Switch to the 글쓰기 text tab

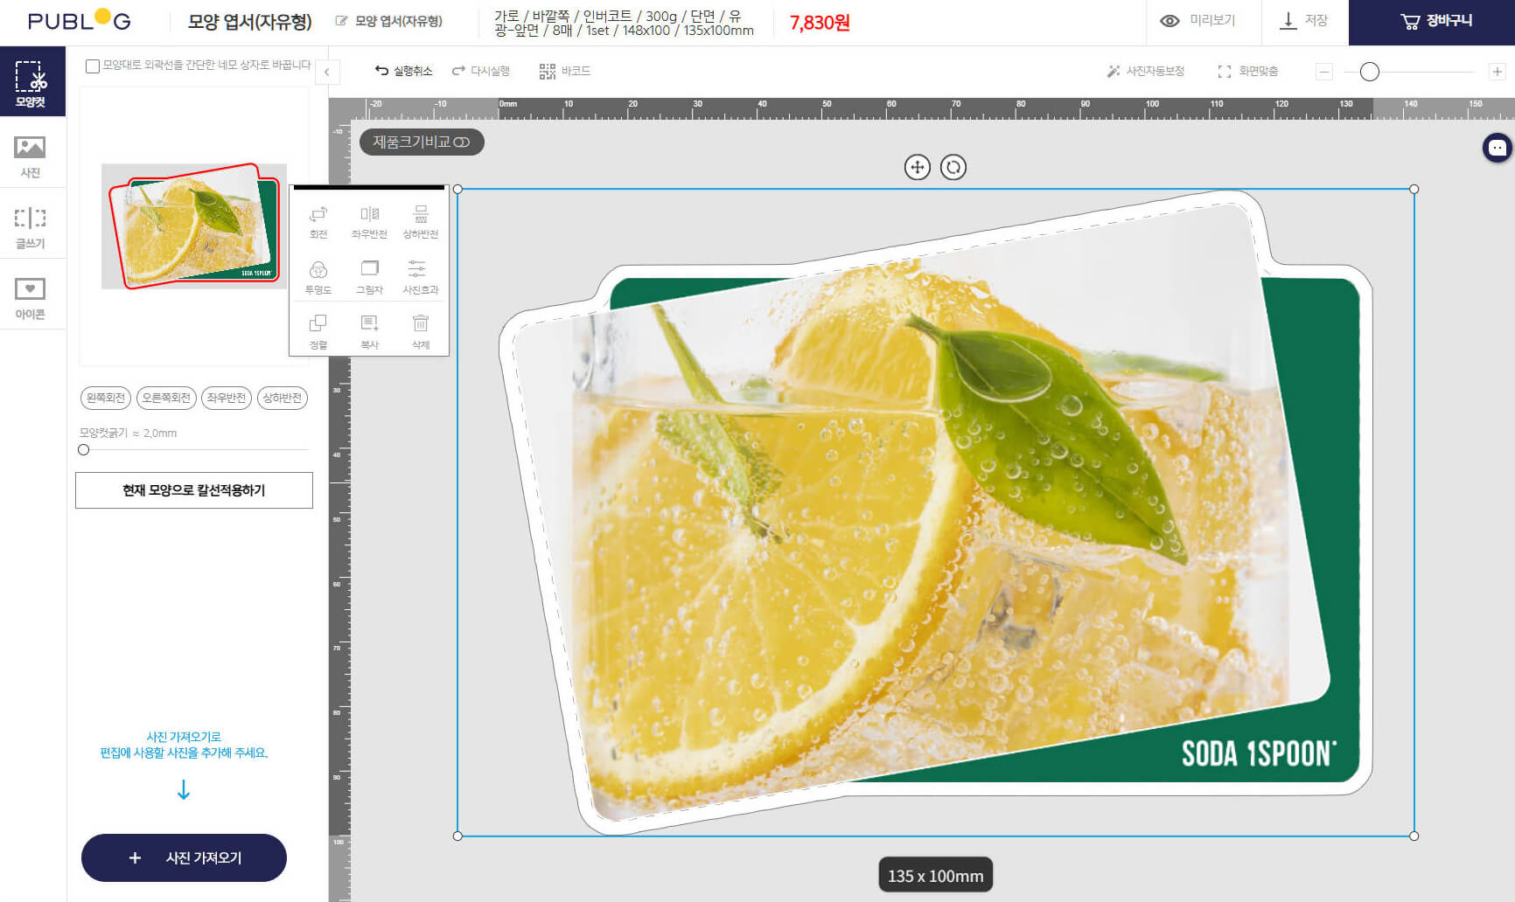(x=31, y=226)
